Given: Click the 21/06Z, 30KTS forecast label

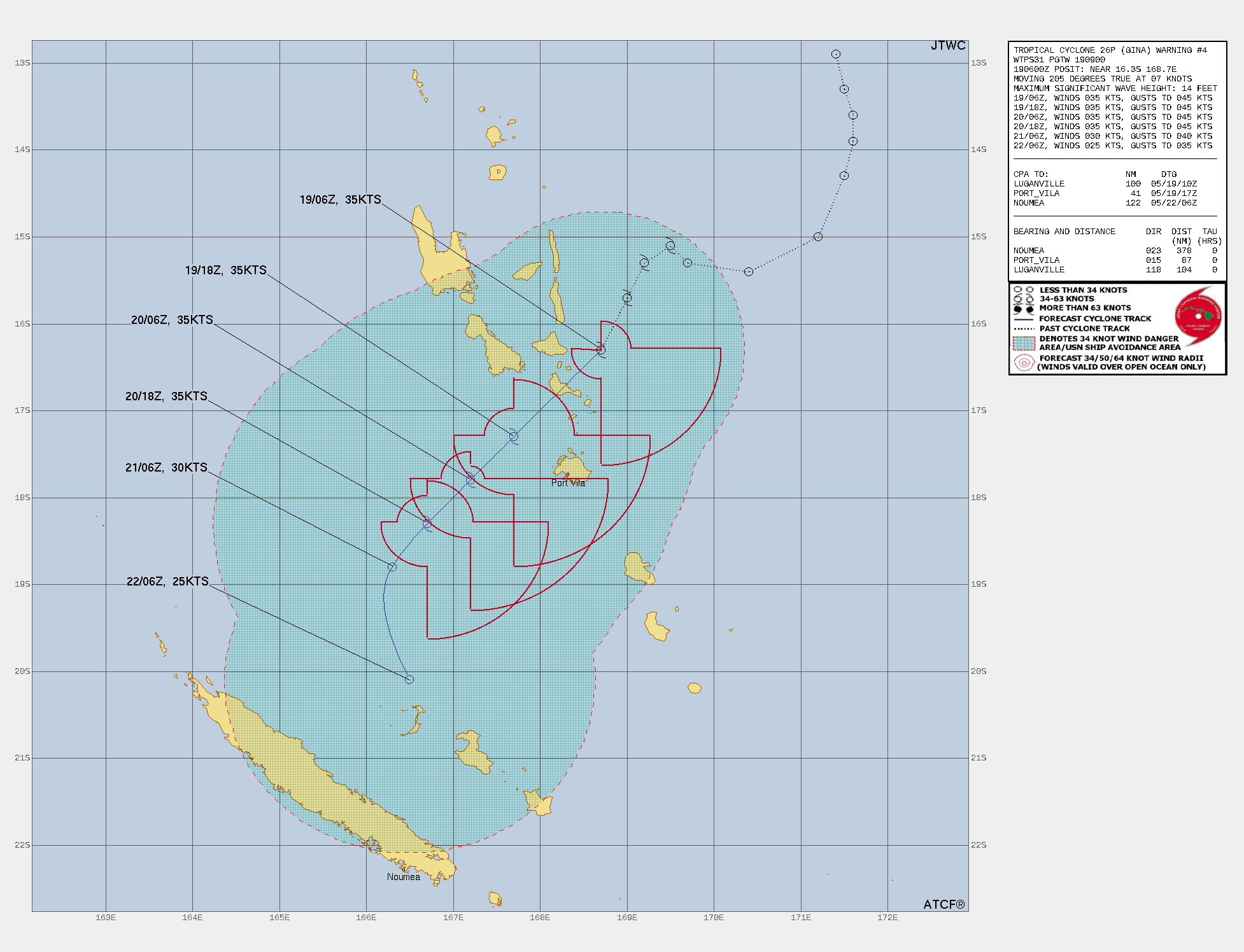Looking at the screenshot, I should coord(166,468).
